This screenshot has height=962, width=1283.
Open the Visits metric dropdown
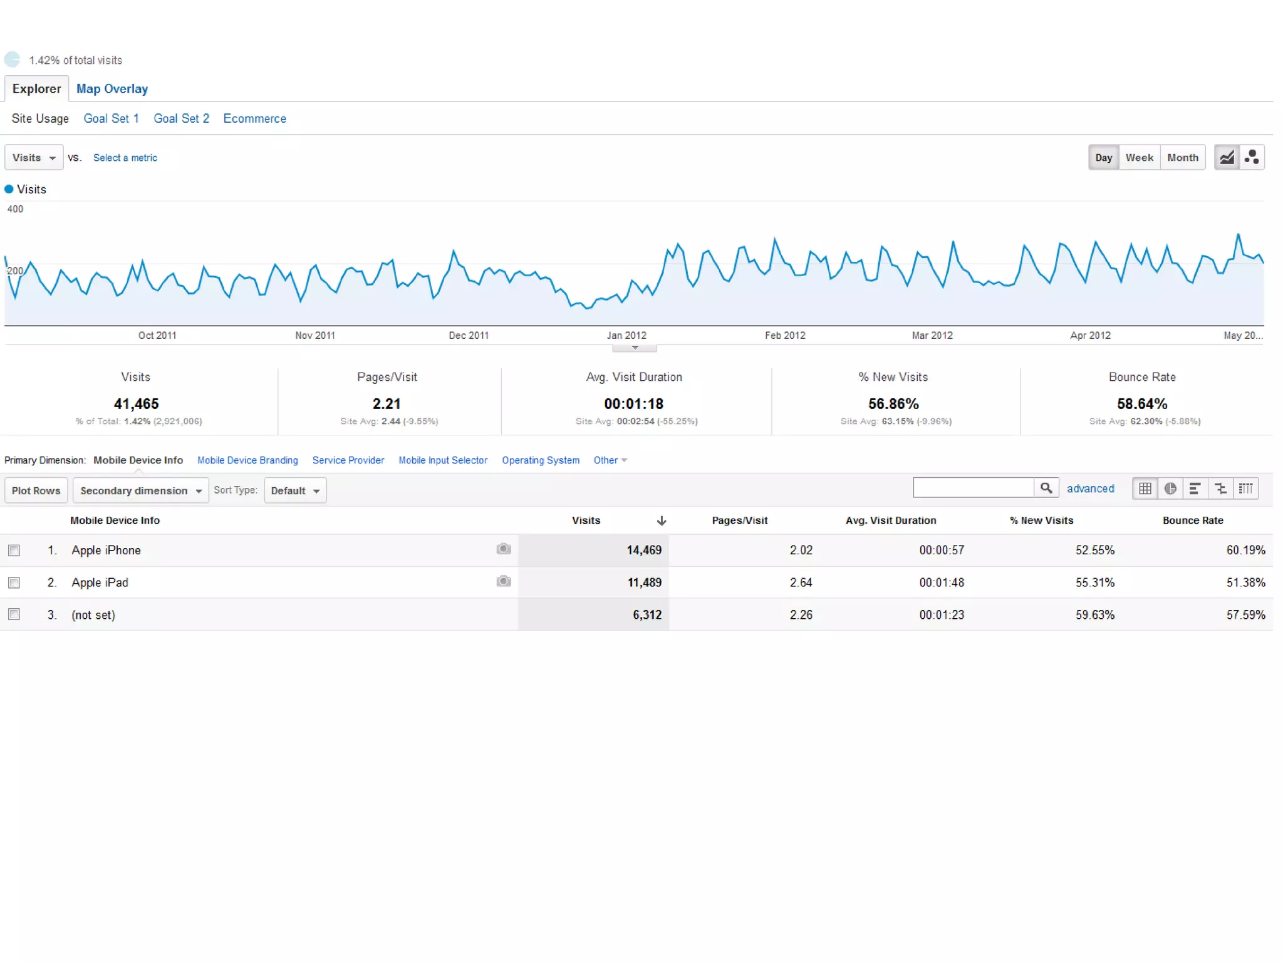tap(34, 158)
